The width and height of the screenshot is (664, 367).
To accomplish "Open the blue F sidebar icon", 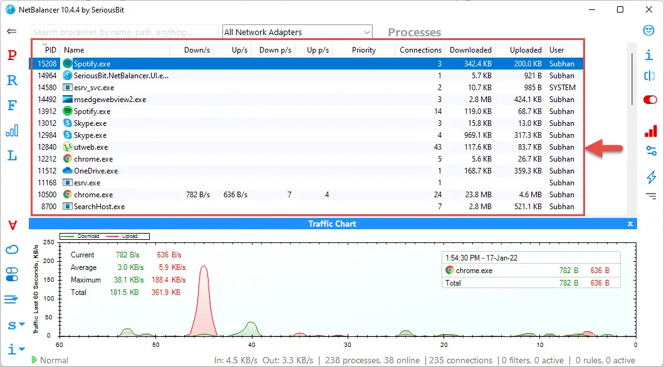I will click(x=13, y=105).
